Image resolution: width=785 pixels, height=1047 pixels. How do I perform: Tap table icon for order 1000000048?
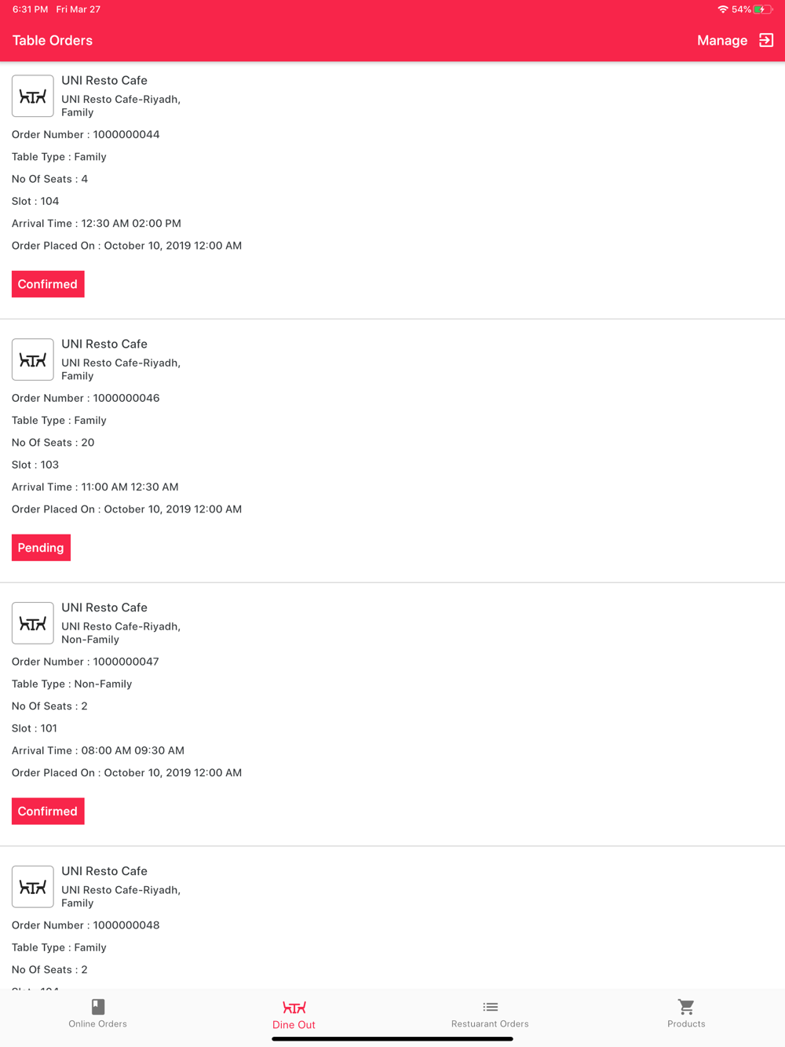pos(32,887)
